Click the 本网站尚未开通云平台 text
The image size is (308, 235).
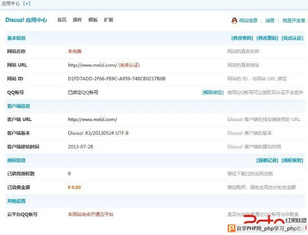tap(91, 215)
